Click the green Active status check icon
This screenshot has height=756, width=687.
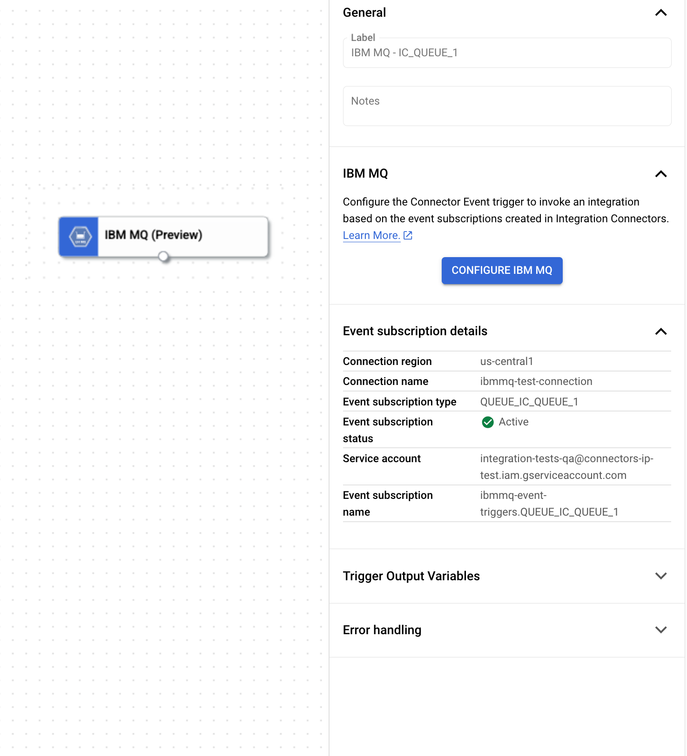click(487, 423)
